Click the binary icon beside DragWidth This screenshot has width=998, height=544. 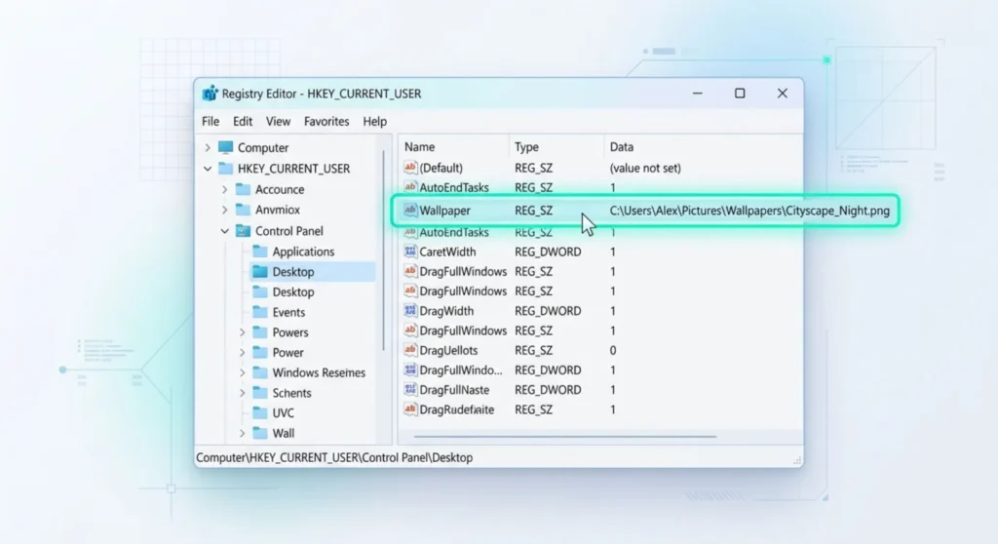pyautogui.click(x=410, y=310)
